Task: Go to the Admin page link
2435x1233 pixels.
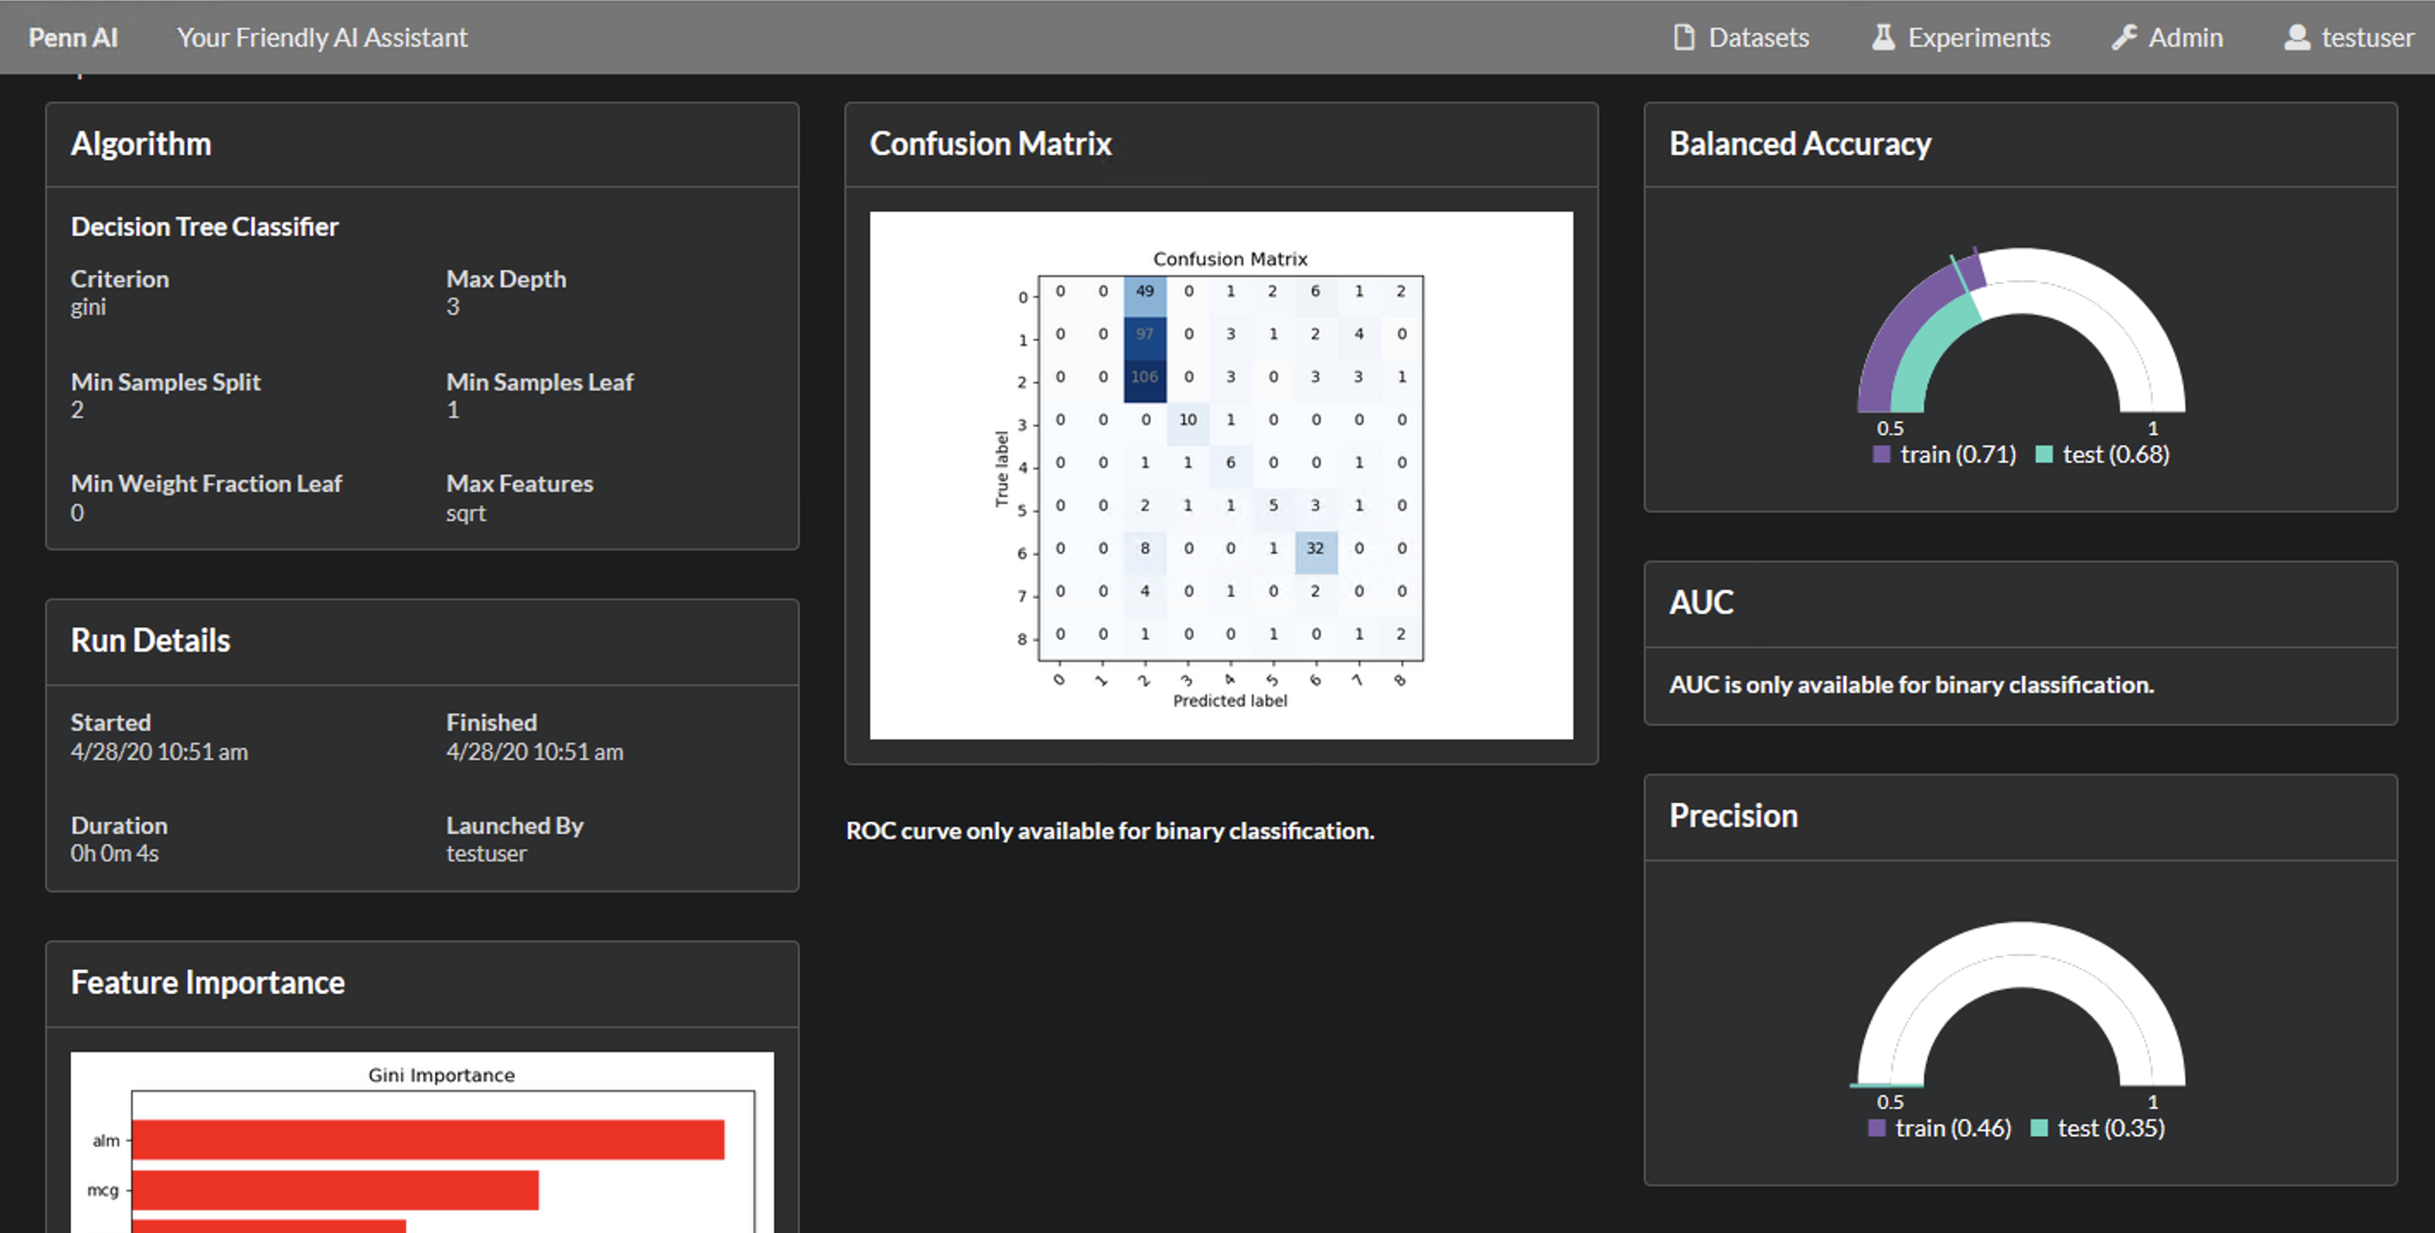Action: click(x=2185, y=37)
